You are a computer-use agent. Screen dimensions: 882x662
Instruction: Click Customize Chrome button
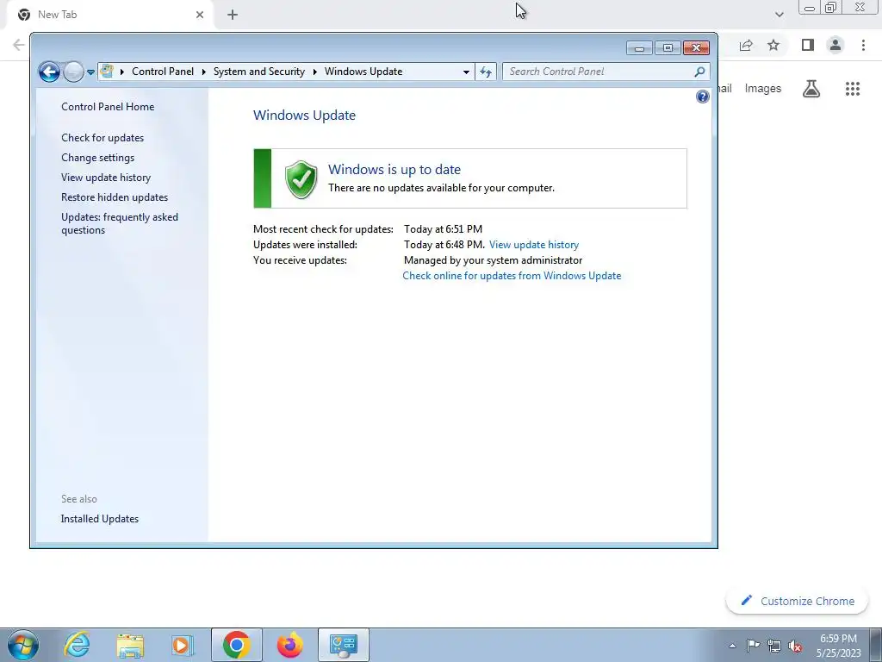pyautogui.click(x=798, y=601)
